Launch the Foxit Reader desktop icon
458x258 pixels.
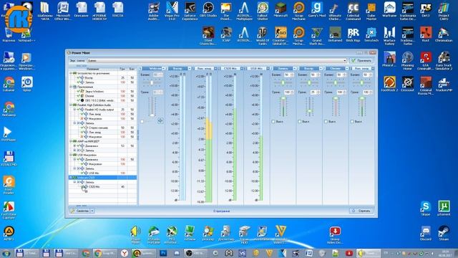(x=9, y=185)
